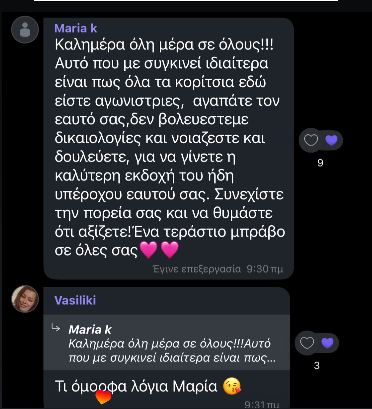View the 9 reactions count
The height and width of the screenshot is (409, 372).
tap(320, 163)
